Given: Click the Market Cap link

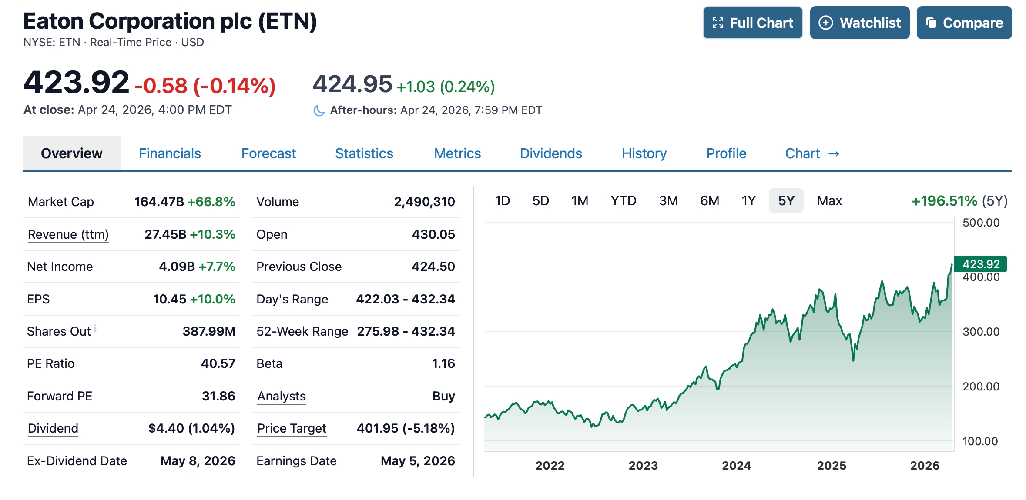Looking at the screenshot, I should (61, 202).
